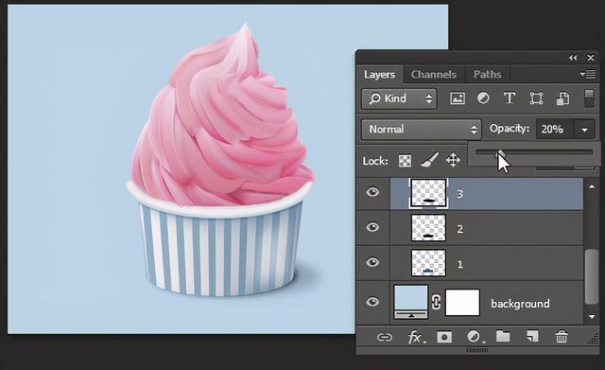Switch to the Channels tab
Screen dimensions: 605x370
pyautogui.click(x=434, y=74)
